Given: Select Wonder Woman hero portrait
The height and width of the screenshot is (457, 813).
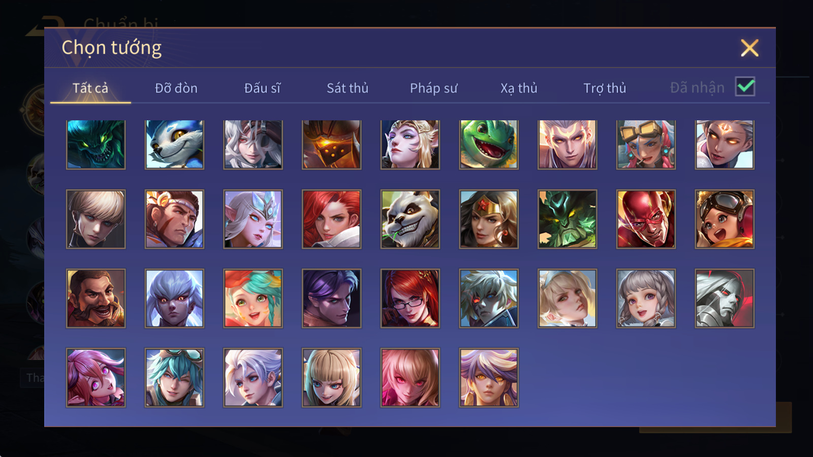Looking at the screenshot, I should tap(489, 219).
